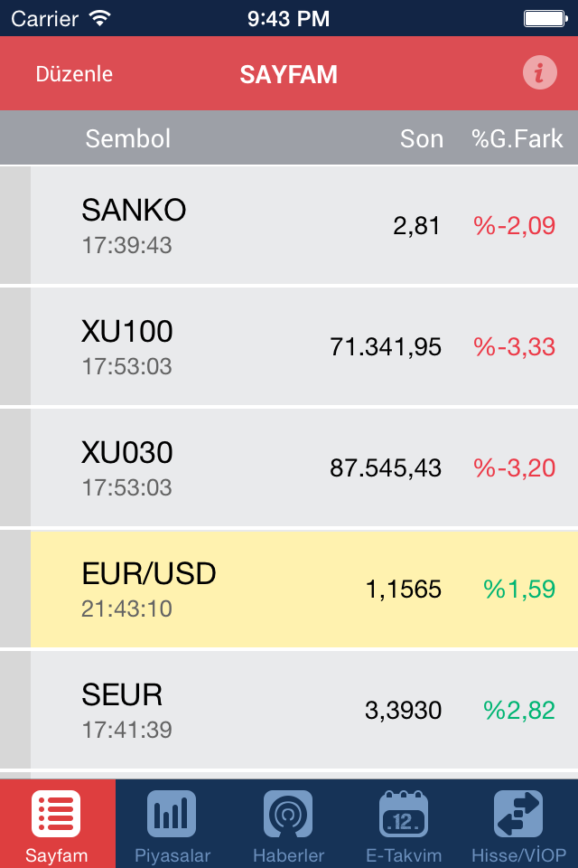Image resolution: width=578 pixels, height=868 pixels.
Task: Tap Düzenle to edit the watchlist
Action: pyautogui.click(x=75, y=74)
